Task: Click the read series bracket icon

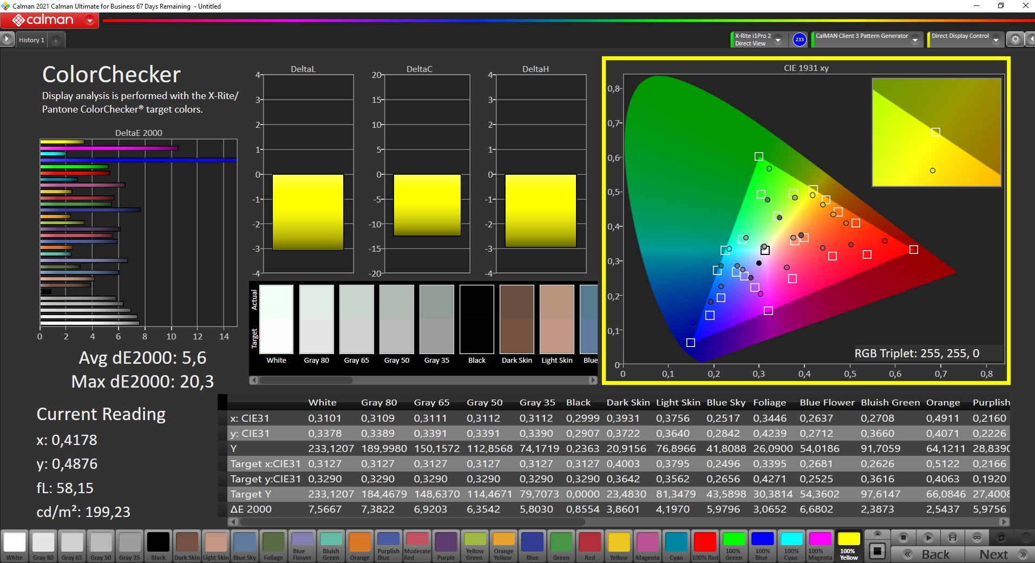Action: [x=953, y=538]
